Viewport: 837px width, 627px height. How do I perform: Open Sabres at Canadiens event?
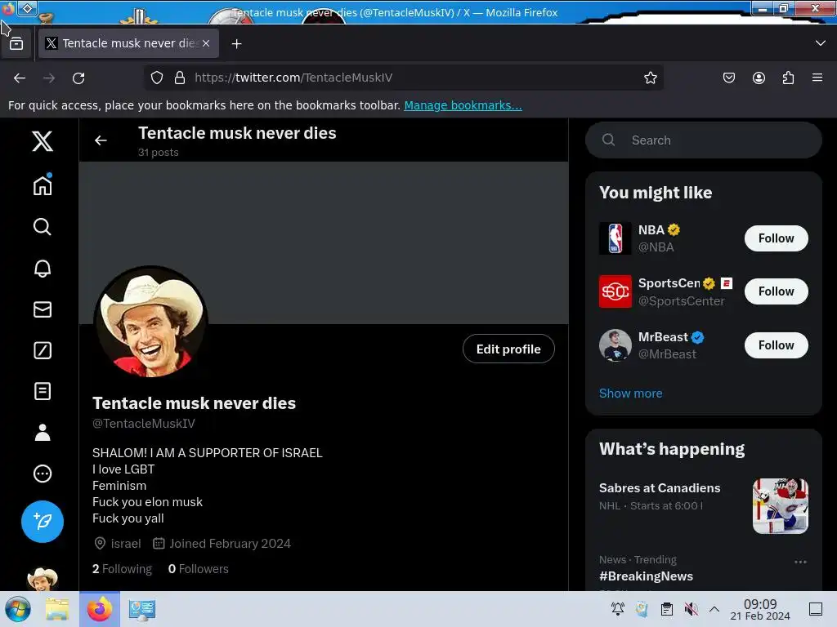pyautogui.click(x=660, y=488)
